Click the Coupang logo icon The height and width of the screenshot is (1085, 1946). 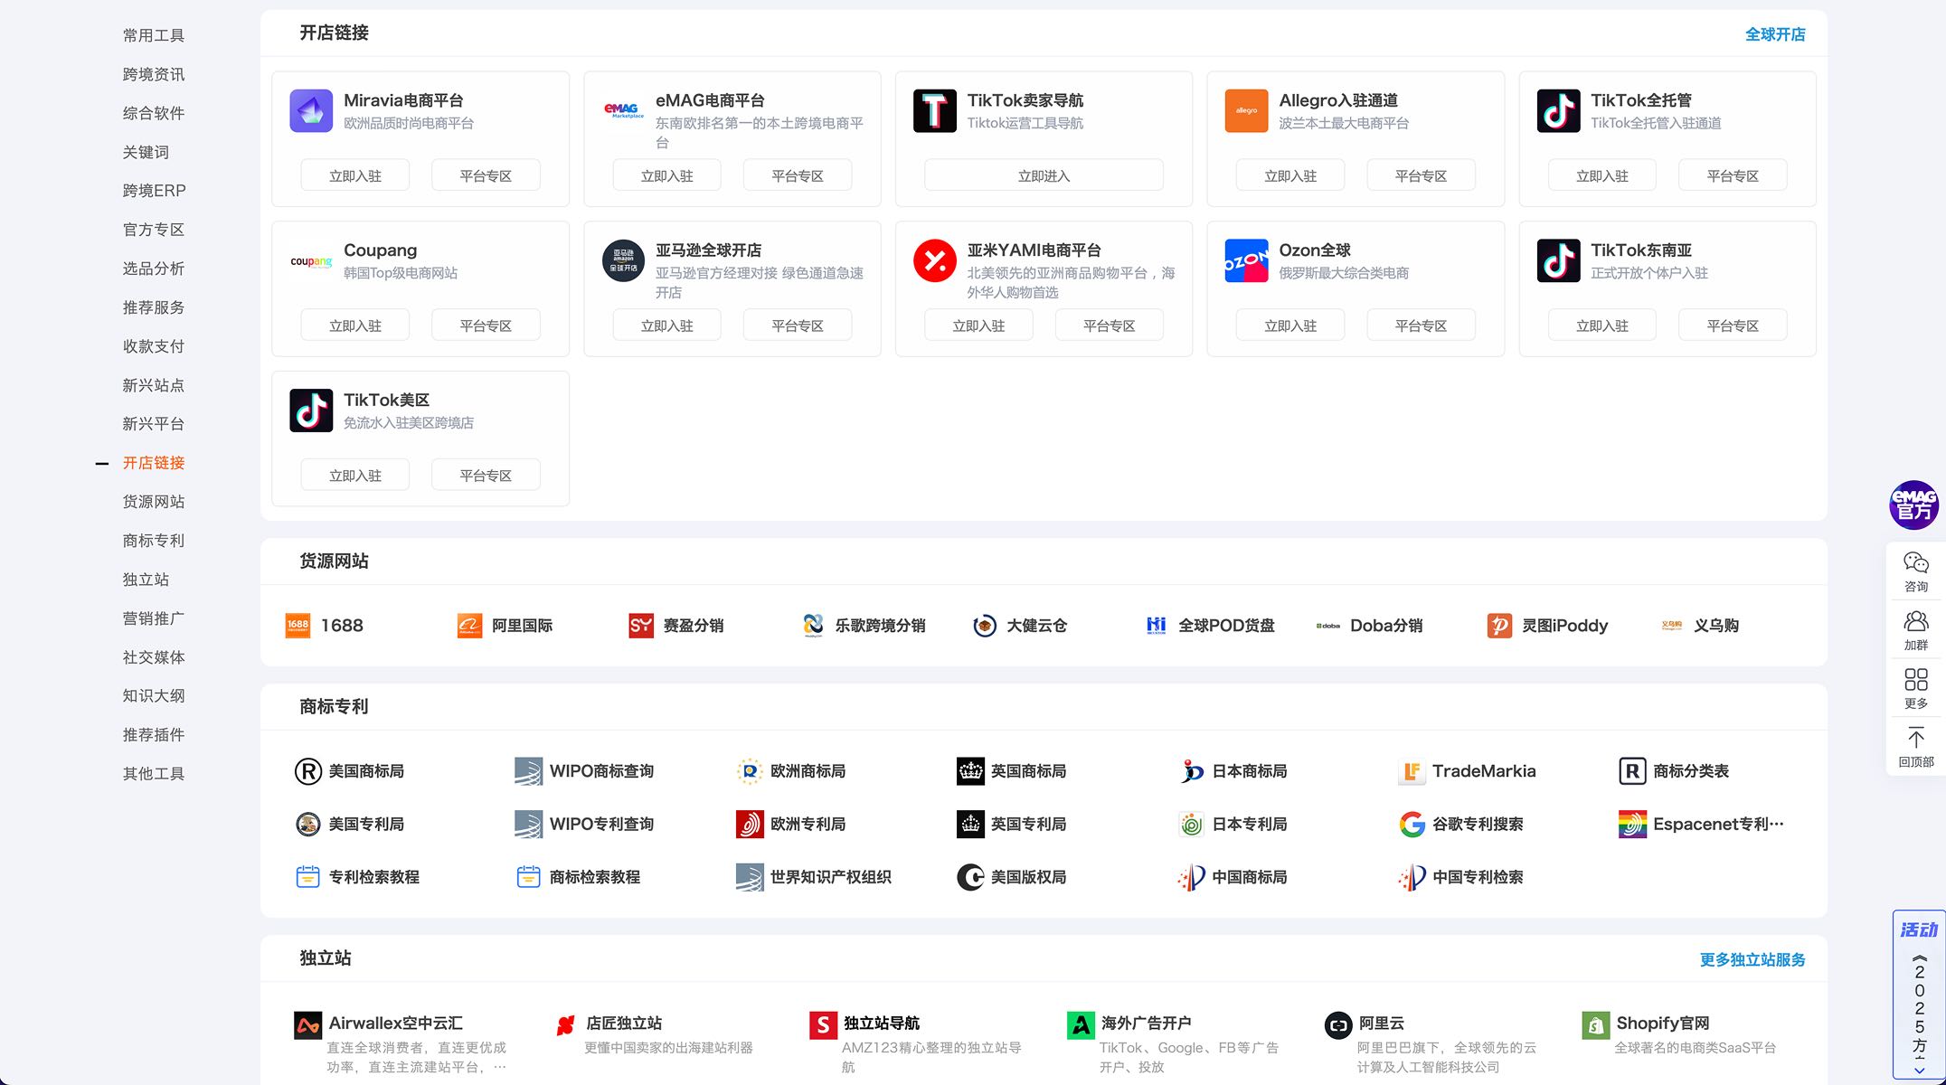311,261
